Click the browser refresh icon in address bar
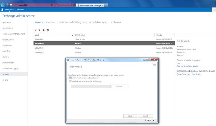216x126 pixels. pos(72,5)
